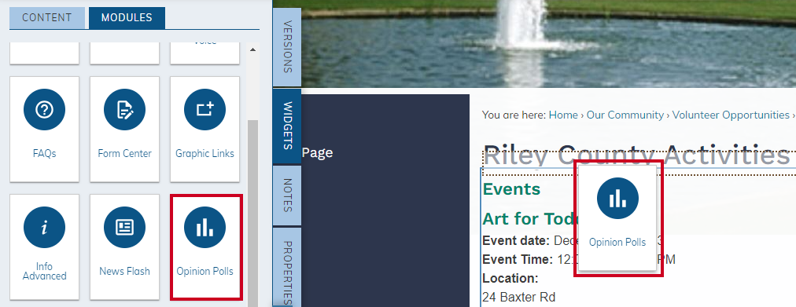Click the 24 Baxter Rd address text
Screen dimensions: 796x307
(519, 297)
